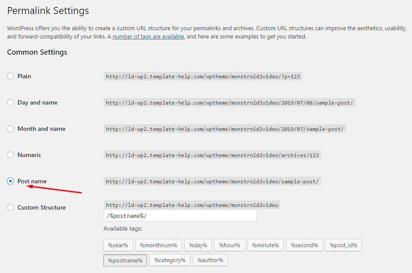Add the %category% tag to structure
The image size is (412, 273).
tap(169, 260)
